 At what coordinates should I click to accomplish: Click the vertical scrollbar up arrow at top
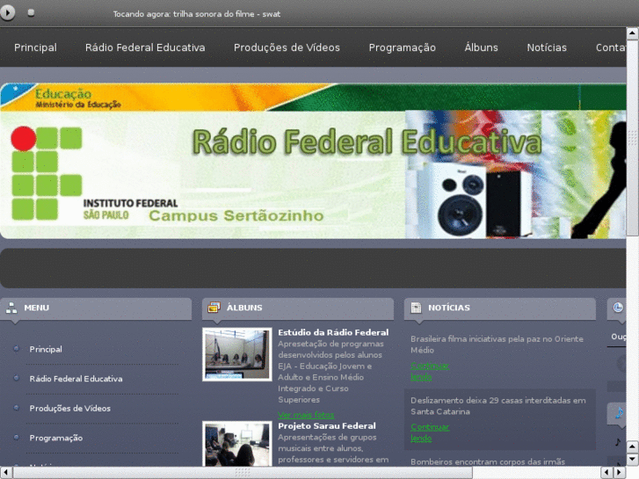(x=632, y=33)
